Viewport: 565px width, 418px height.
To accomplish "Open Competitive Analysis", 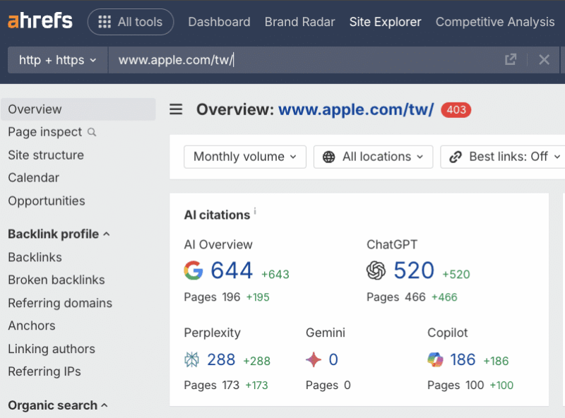I will tap(495, 22).
